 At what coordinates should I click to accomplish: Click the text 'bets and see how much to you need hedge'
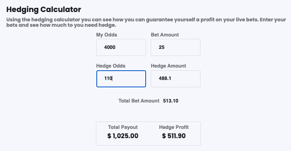(61, 25)
